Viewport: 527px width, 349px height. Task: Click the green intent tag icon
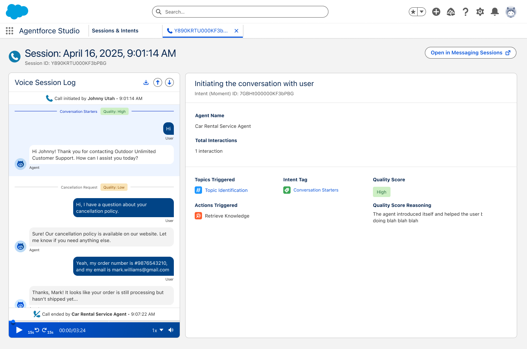click(x=287, y=190)
